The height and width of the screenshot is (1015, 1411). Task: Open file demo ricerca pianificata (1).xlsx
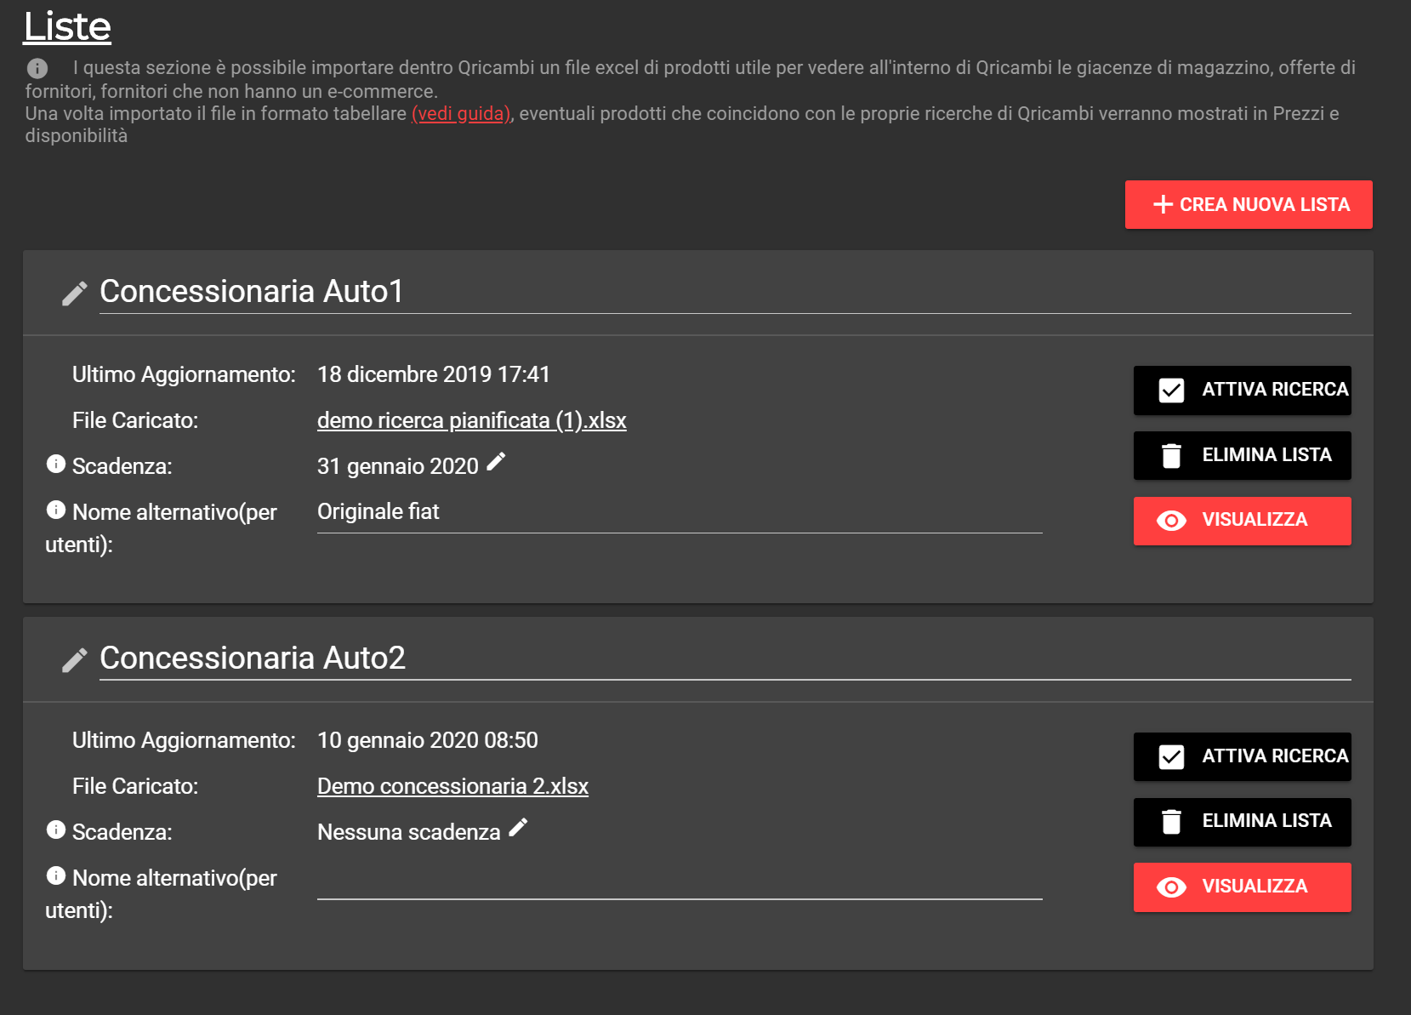click(x=472, y=420)
